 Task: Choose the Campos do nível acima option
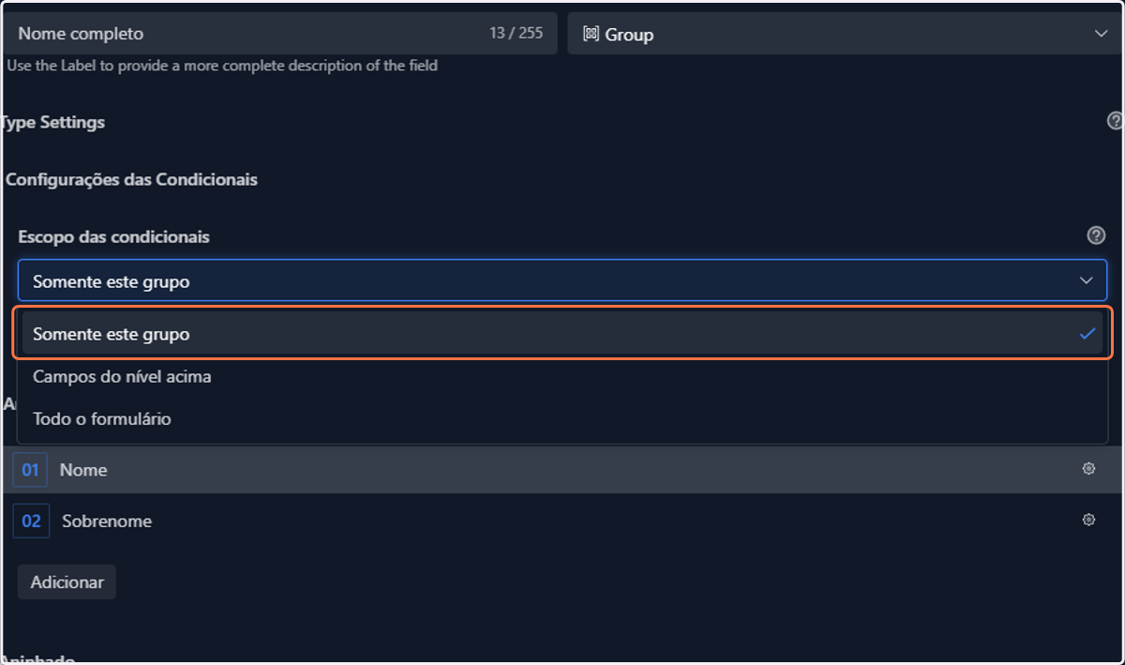coord(562,377)
